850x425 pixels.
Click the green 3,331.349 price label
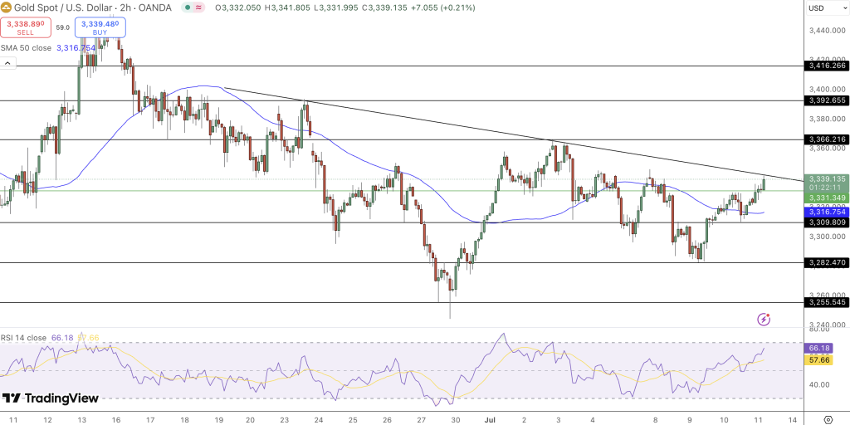pyautogui.click(x=827, y=198)
